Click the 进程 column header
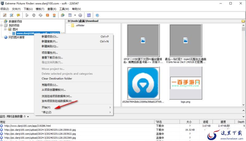This screenshot has height=141, width=246. coord(206,122)
